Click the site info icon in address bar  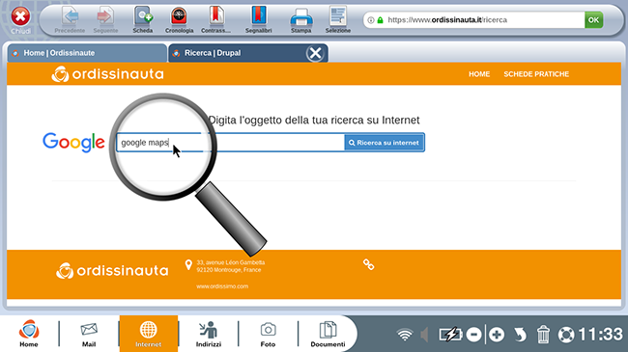click(x=371, y=20)
